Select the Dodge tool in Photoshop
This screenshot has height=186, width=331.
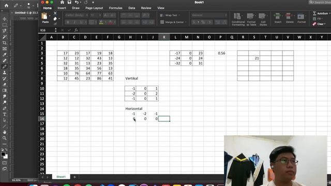[5, 102]
